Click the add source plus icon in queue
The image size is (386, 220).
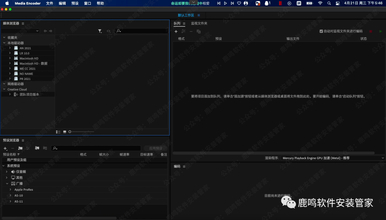[176, 31]
